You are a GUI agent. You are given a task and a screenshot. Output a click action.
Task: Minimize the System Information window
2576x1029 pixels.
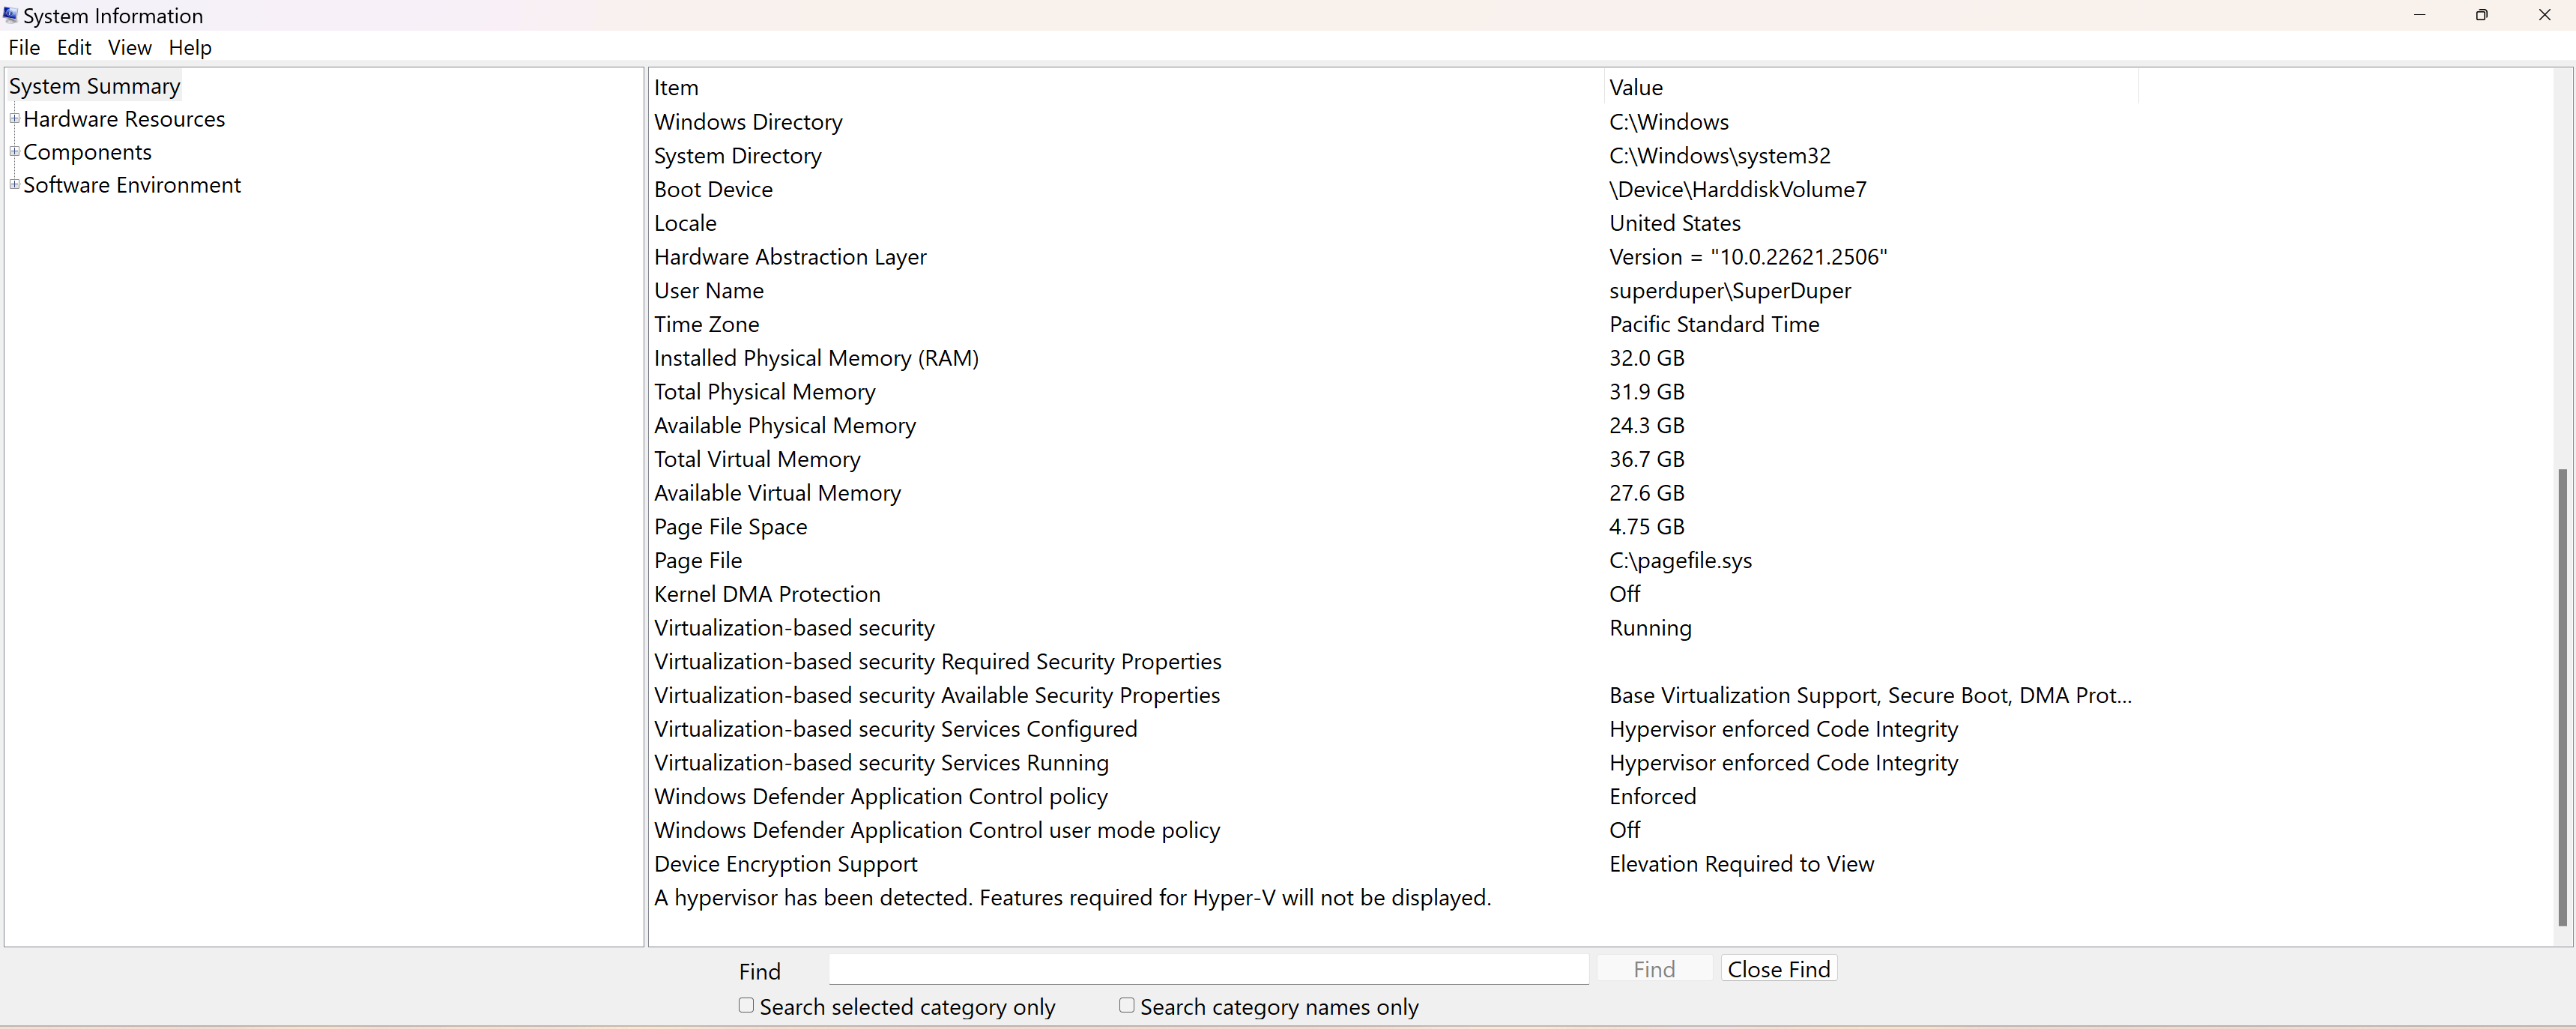tap(2419, 15)
